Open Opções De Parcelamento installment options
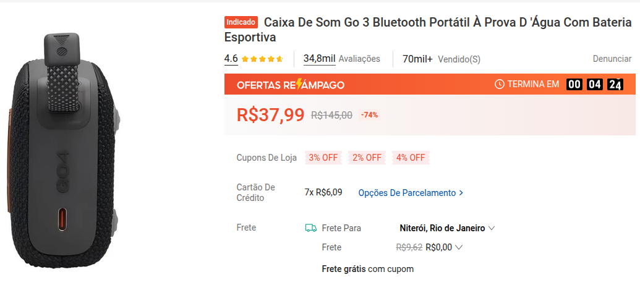Image resolution: width=640 pixels, height=285 pixels. point(407,193)
